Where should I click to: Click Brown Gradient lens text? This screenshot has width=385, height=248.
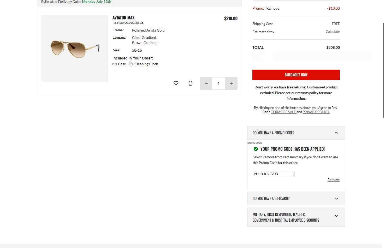[145, 43]
